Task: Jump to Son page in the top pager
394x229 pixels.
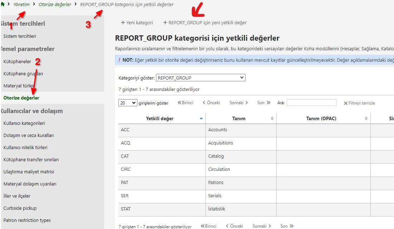Action: pyautogui.click(x=264, y=103)
